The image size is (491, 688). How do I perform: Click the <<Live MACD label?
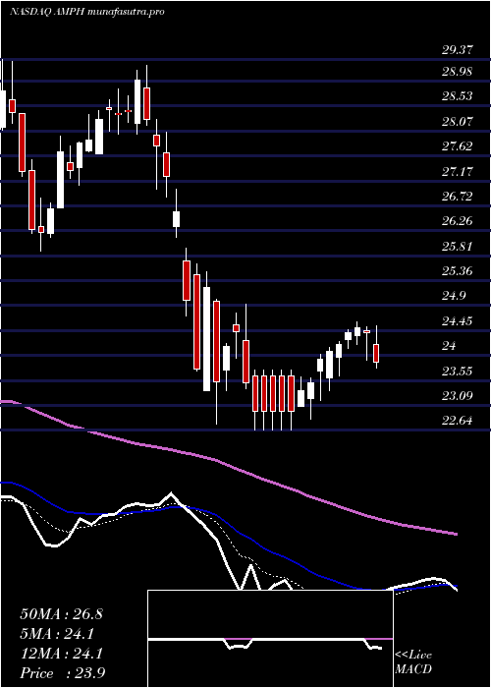coord(413,662)
